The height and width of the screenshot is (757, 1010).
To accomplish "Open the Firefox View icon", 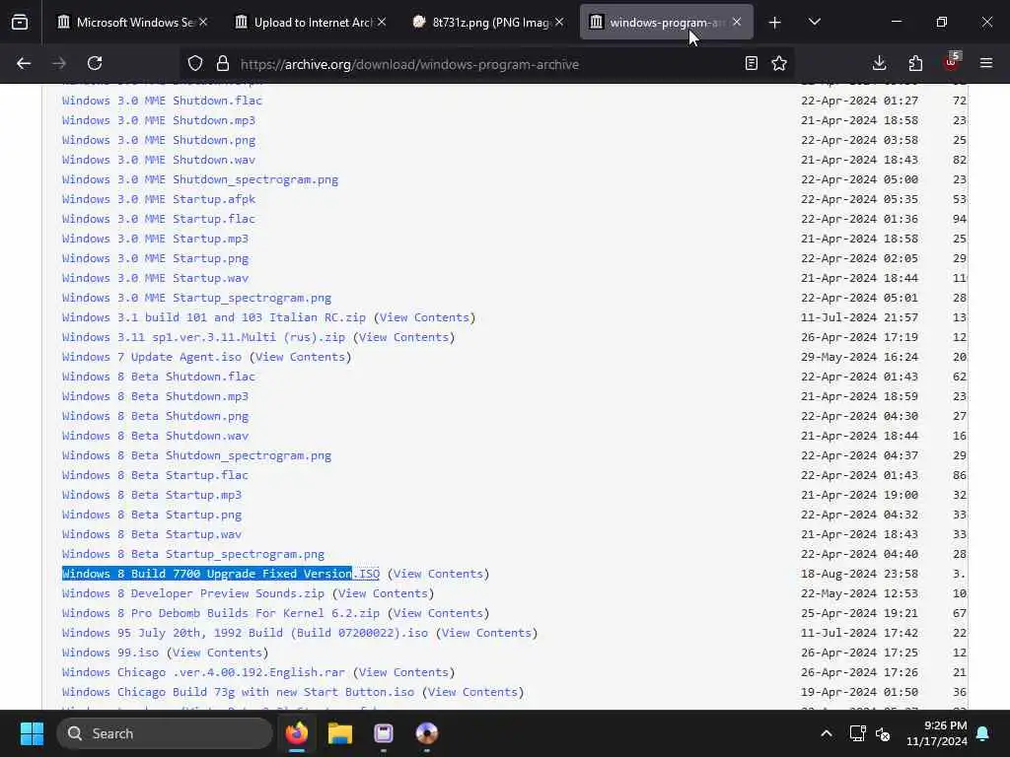I will tap(20, 22).
